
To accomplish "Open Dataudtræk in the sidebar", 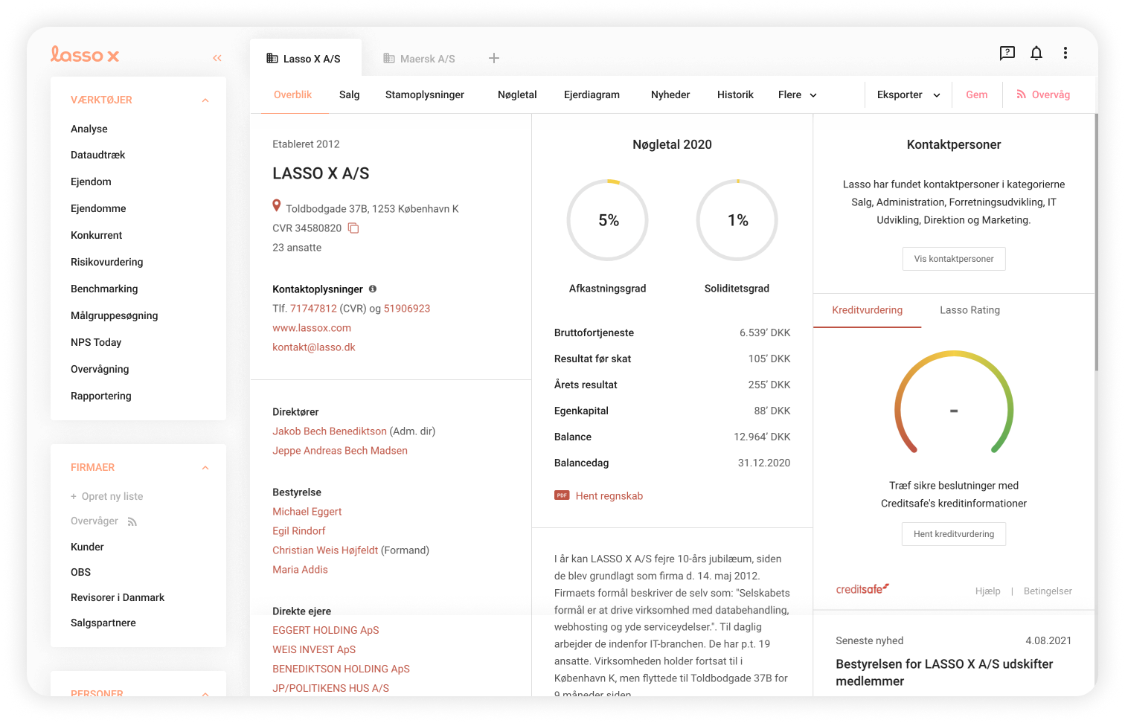I will (x=98, y=155).
